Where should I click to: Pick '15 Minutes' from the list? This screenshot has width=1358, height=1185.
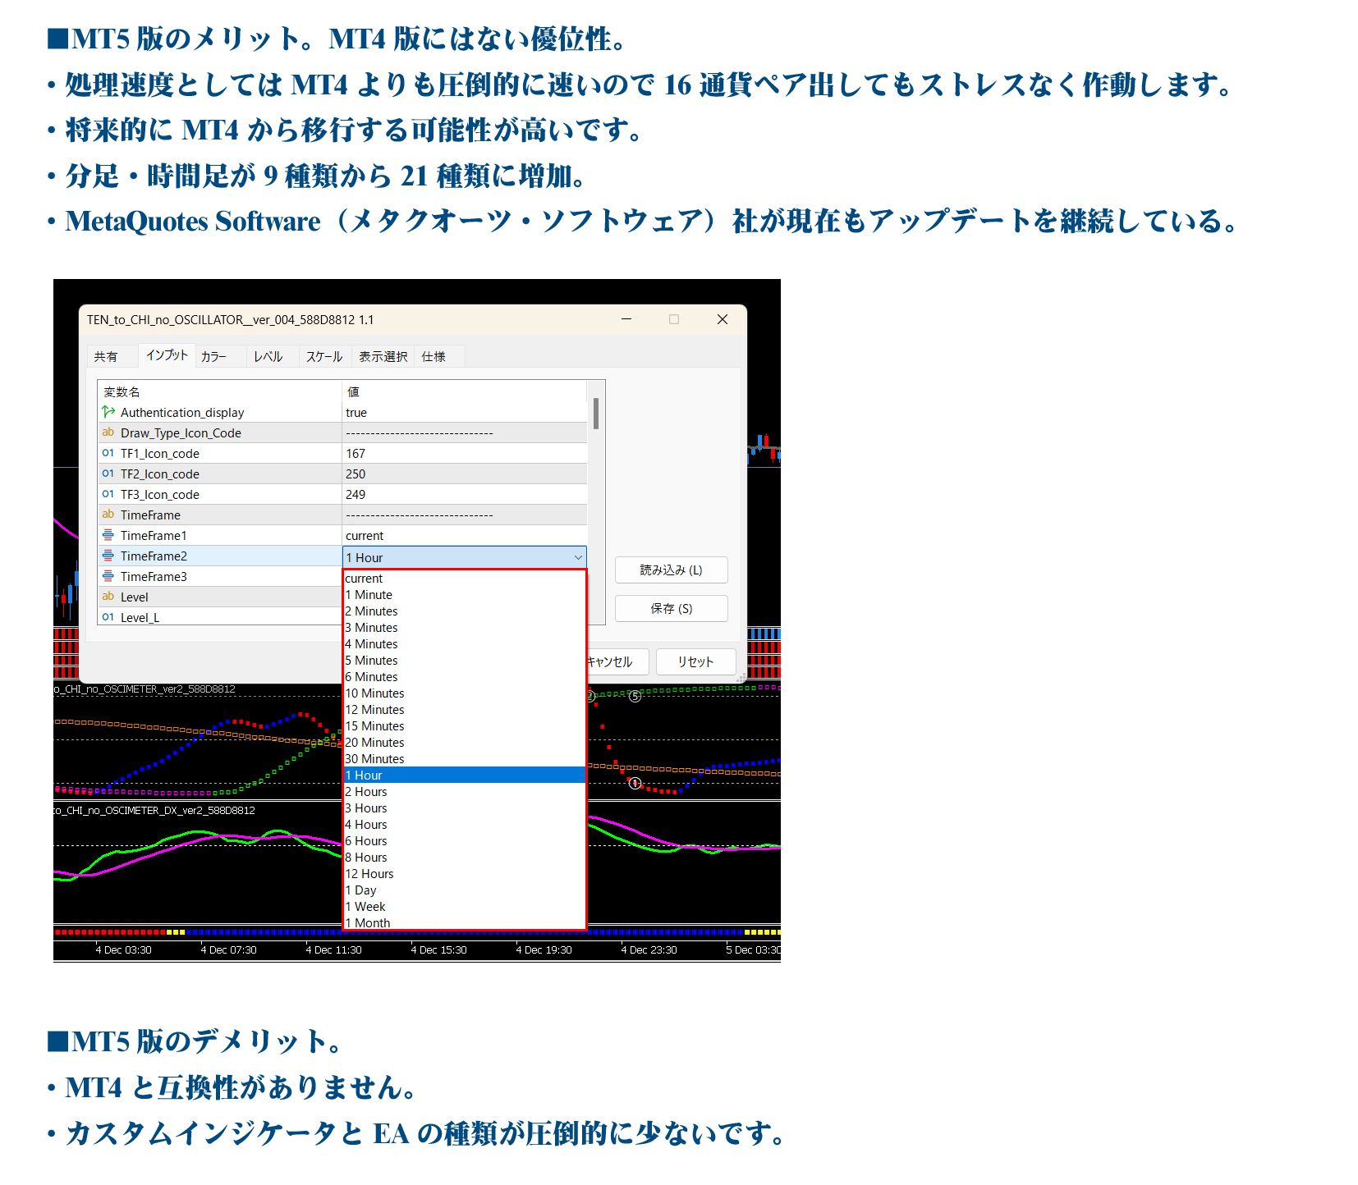(465, 726)
